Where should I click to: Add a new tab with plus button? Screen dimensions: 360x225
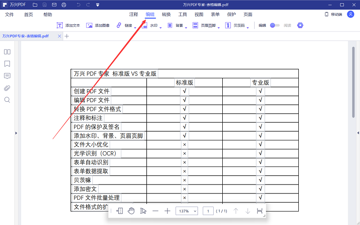[x=67, y=36]
